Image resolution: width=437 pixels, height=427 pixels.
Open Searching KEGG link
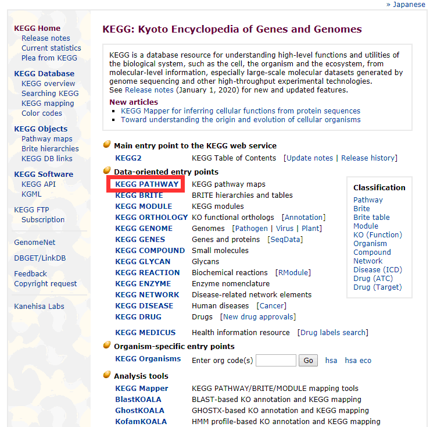click(50, 94)
